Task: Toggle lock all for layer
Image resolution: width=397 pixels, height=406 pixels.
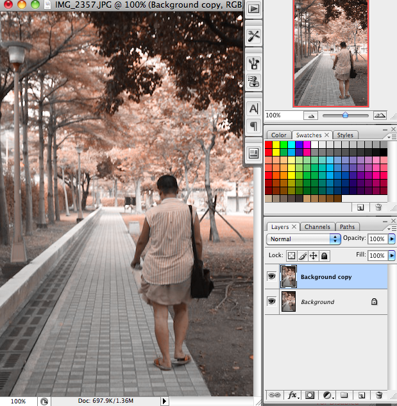Action: pos(325,256)
